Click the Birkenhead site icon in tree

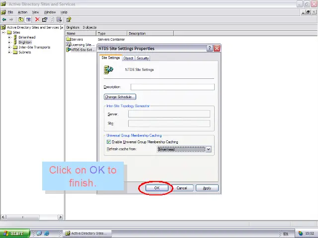15,37
